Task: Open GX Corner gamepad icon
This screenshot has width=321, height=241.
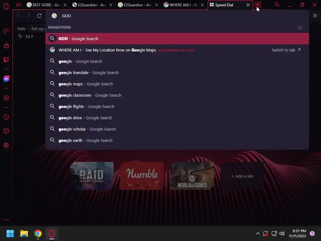Action: pos(18,5)
